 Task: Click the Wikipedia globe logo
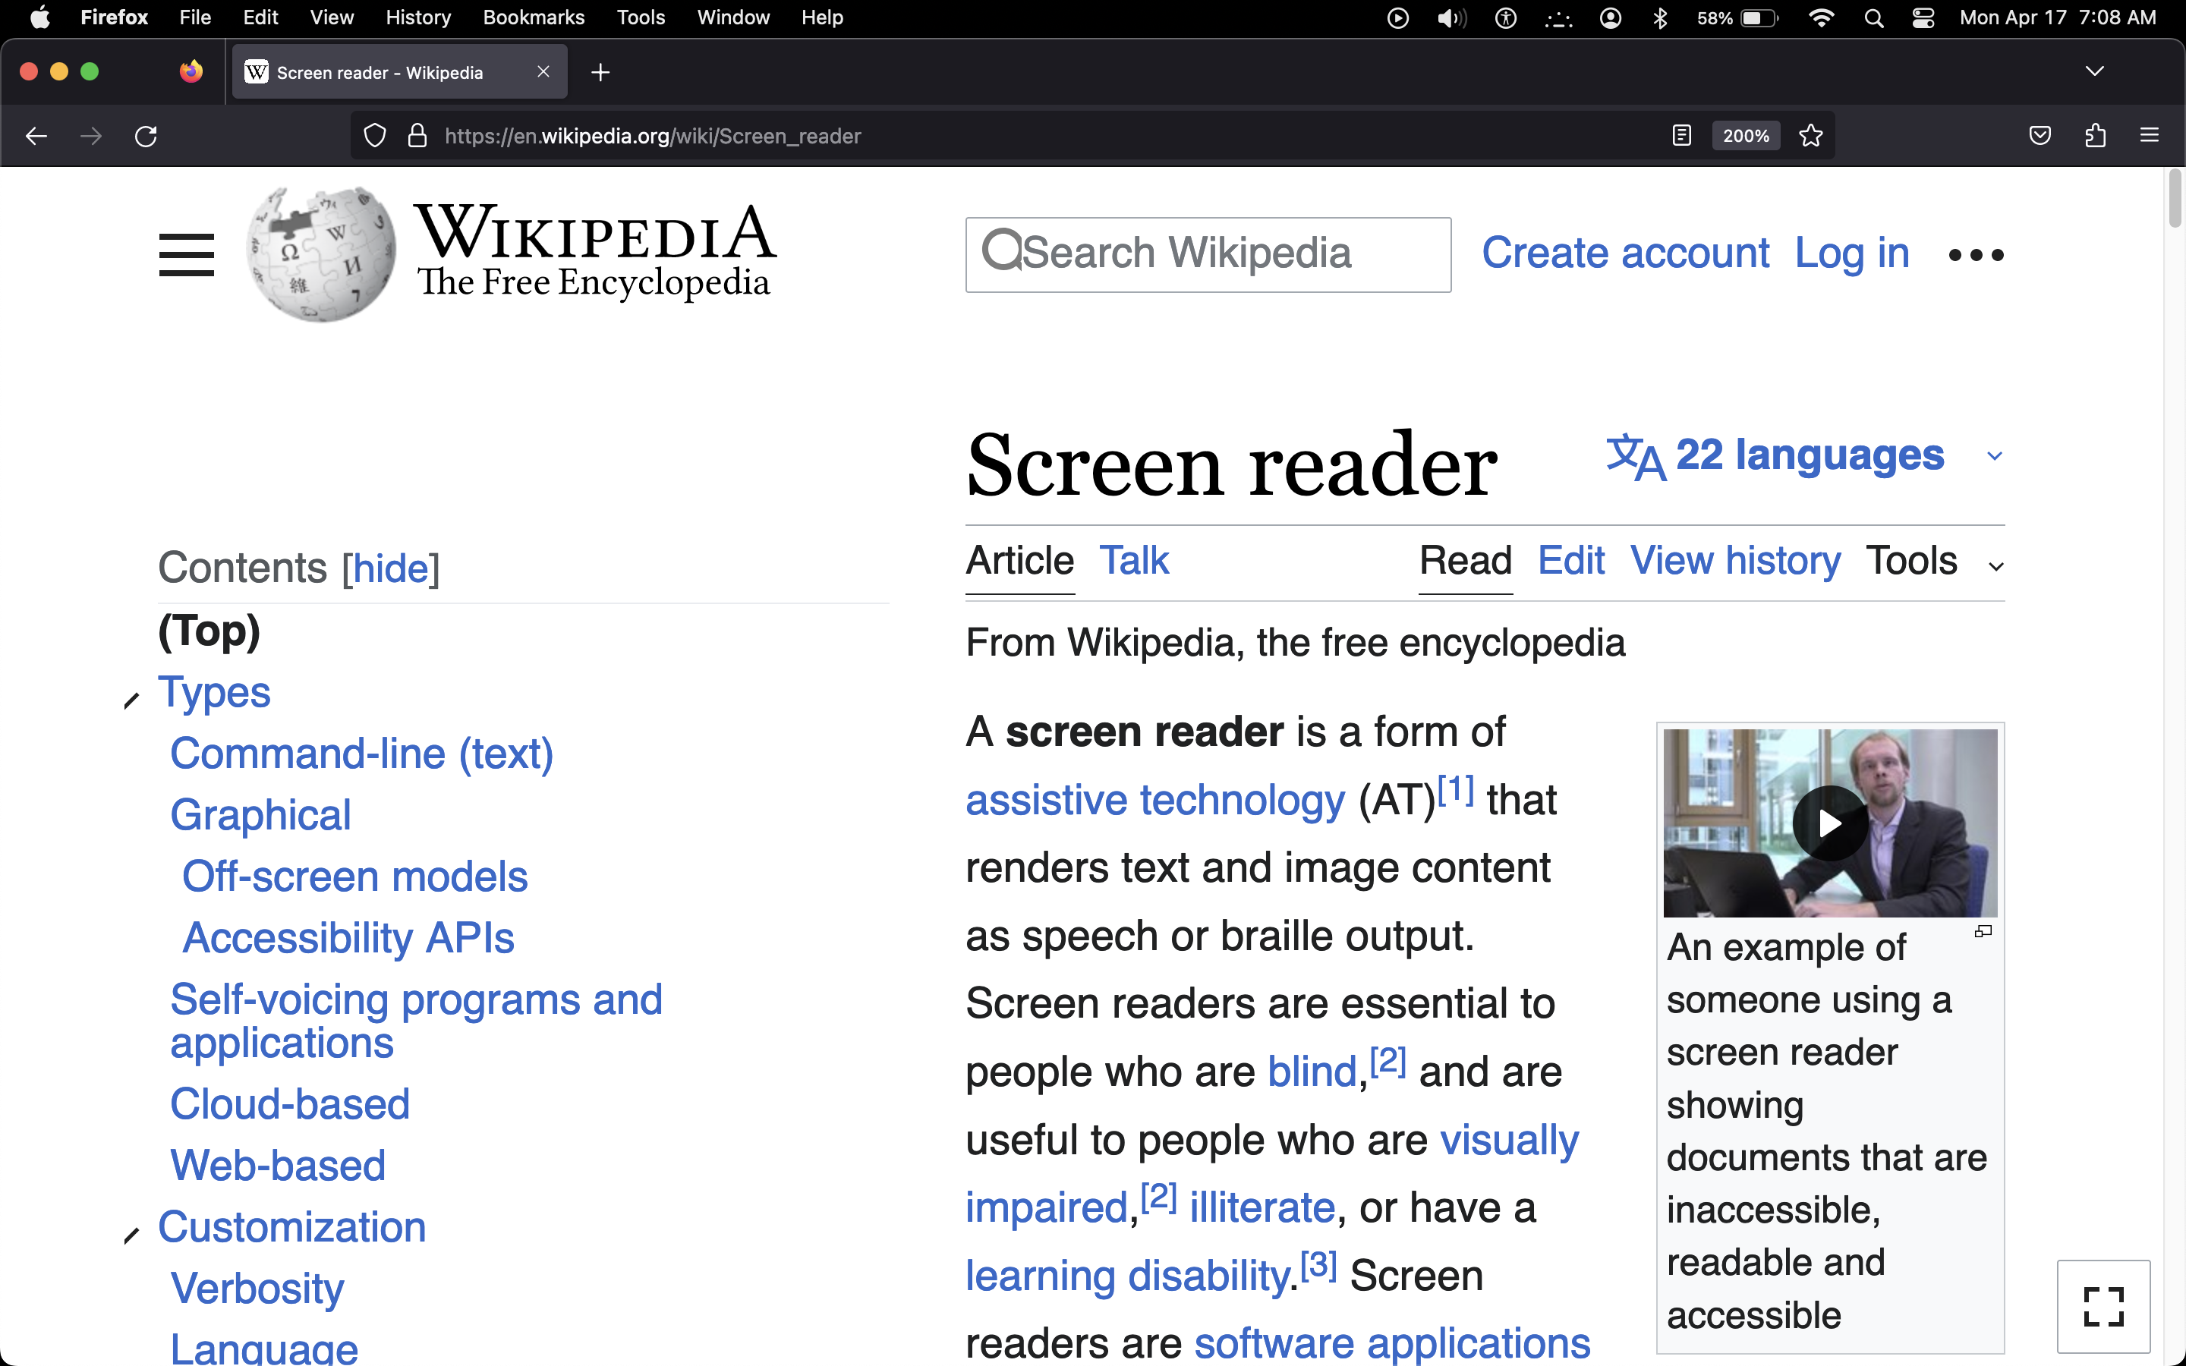pos(322,254)
